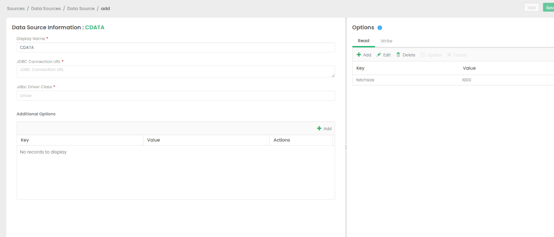Focus the Display Name input field
Viewport: 554px width, 237px height.
pos(176,47)
